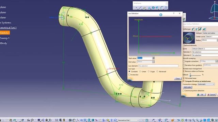Click the Plane tool in Wireframe toolbar

[144, 8]
